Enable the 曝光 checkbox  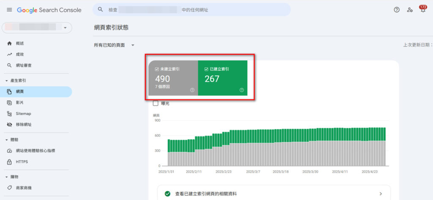[156, 103]
